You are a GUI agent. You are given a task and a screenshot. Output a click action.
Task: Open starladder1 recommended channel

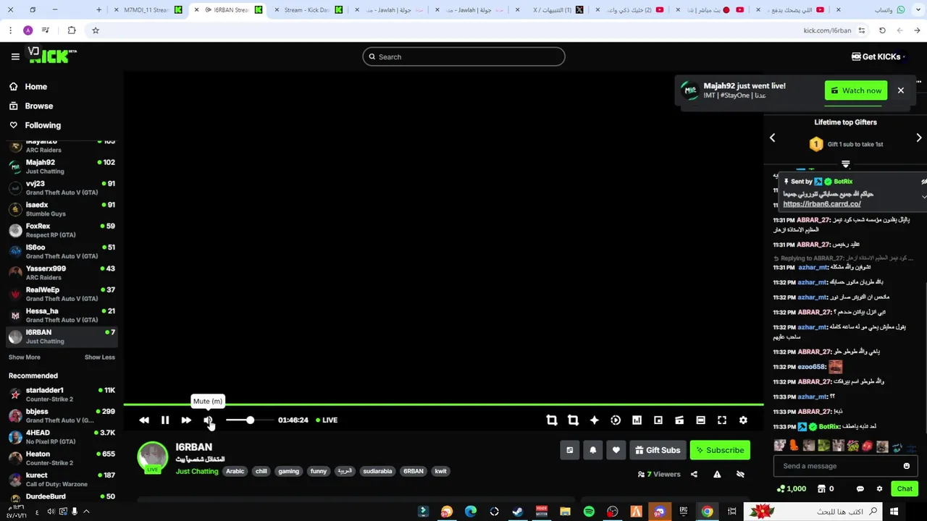click(x=62, y=394)
